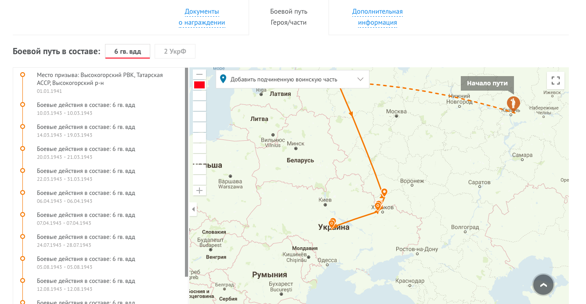Click the soldier start marker near Казань

pos(513,104)
